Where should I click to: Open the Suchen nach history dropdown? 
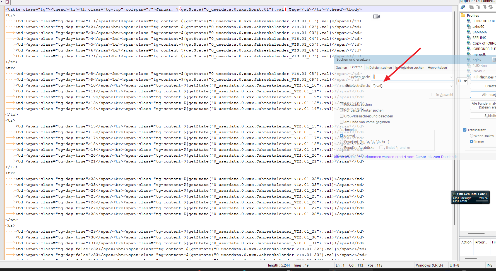(451, 77)
